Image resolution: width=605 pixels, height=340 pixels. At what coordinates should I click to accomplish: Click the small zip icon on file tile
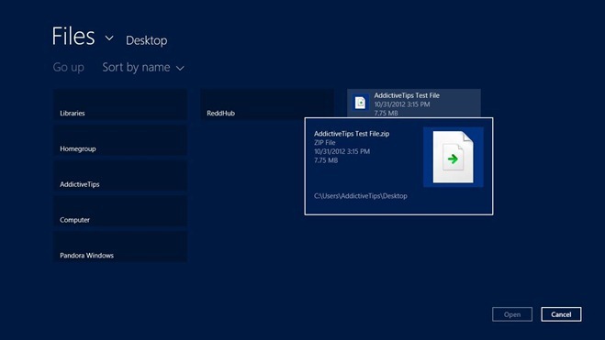click(361, 103)
